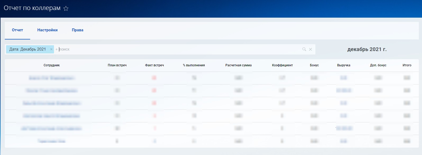Image resolution: width=422 pixels, height=155 pixels.
Task: Remove the Дата: Декабрь 2021 filter chip
Action: coord(51,49)
